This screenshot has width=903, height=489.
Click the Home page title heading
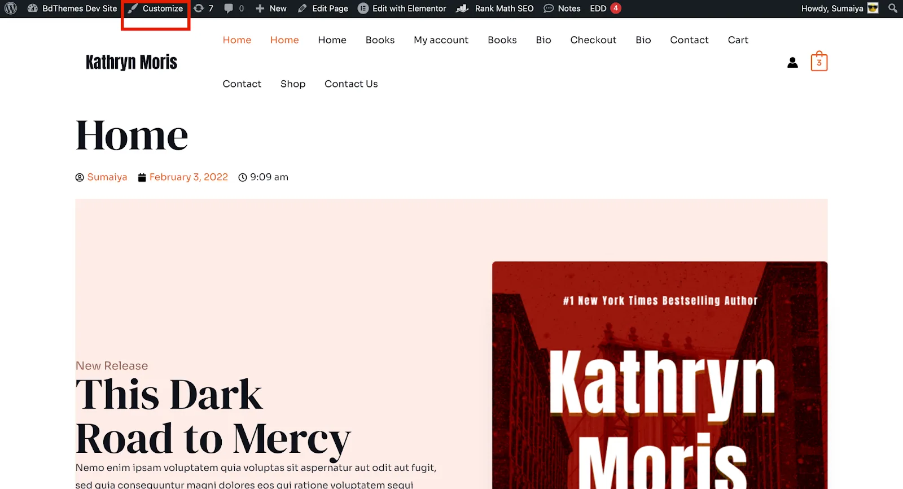(132, 136)
